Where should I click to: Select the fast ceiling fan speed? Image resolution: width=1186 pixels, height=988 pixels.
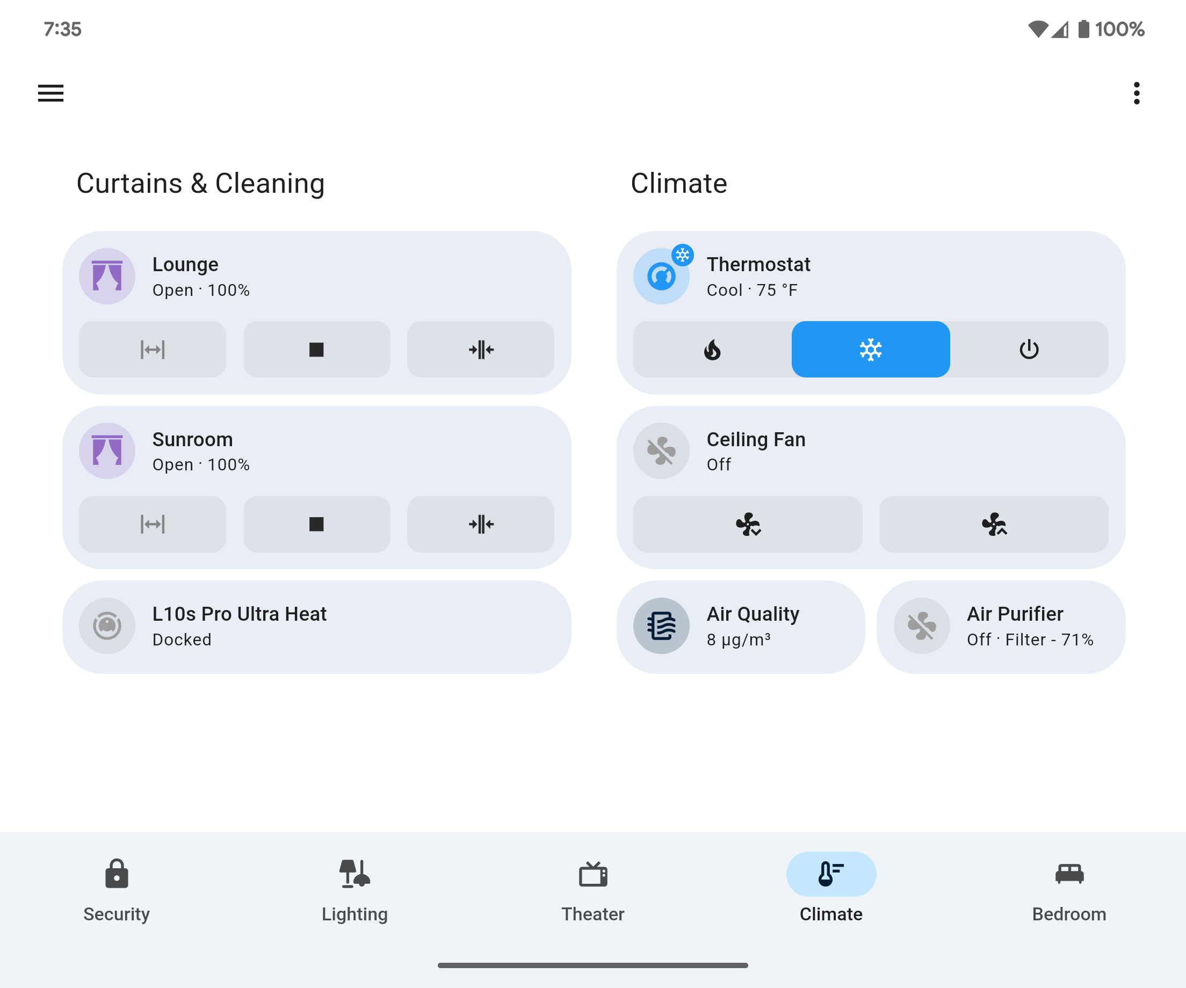992,524
